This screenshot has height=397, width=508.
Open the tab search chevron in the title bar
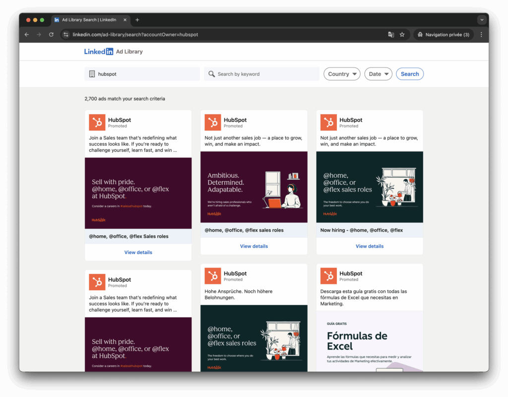(x=481, y=20)
